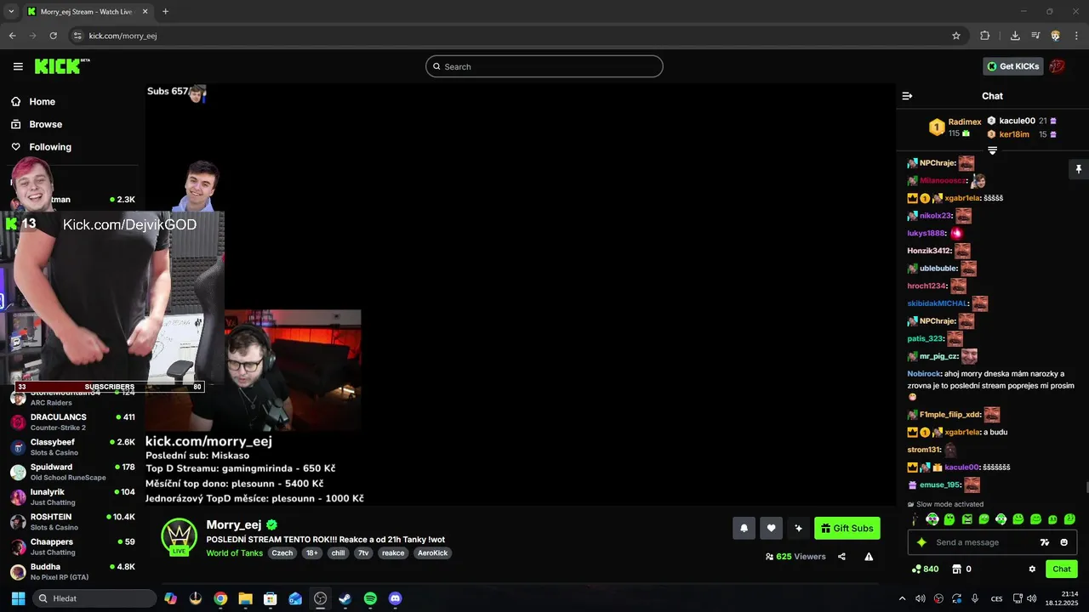Open kacule00 leaderboard entry
1089x612 pixels.
pos(1022,121)
